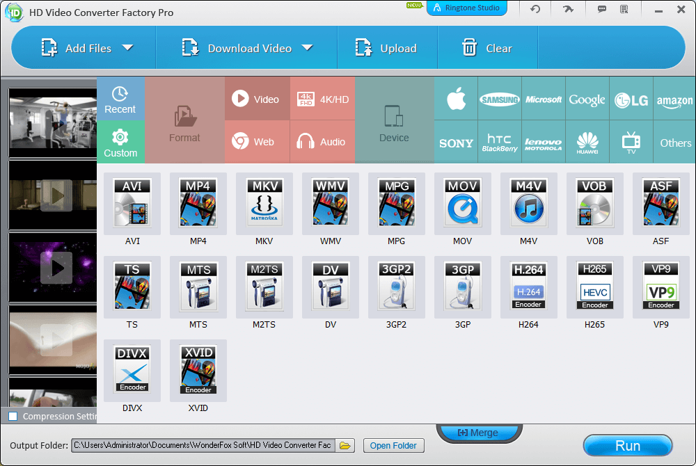
Task: Open the 4K/HD format tab
Action: (322, 99)
